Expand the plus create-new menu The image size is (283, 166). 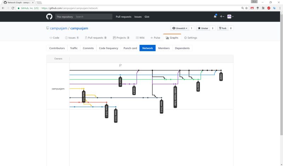point(222,16)
